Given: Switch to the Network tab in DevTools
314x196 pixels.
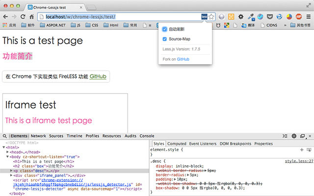Looking at the screenshot, I should pyautogui.click(x=38, y=136).
